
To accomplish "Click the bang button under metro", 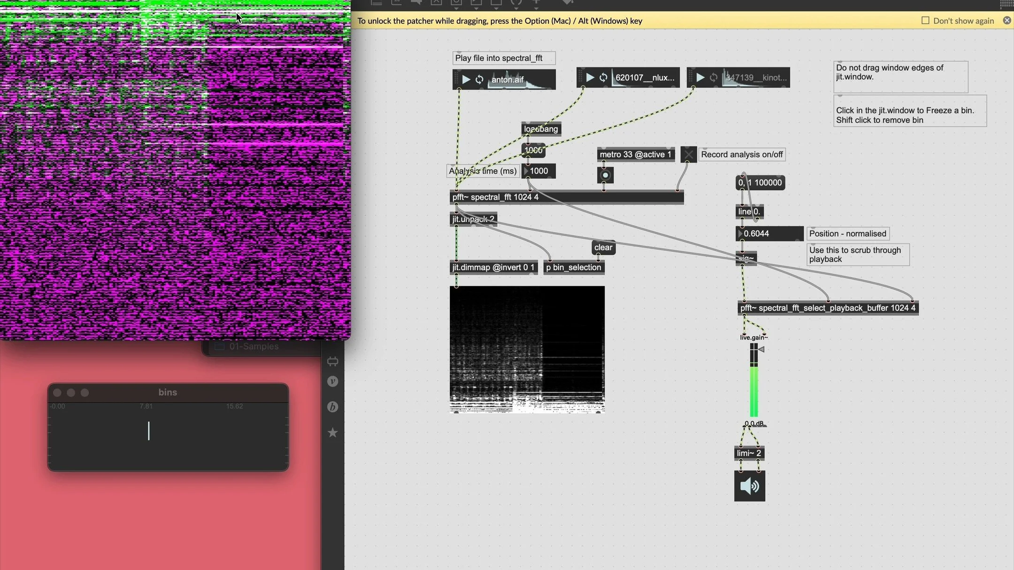I will 605,175.
